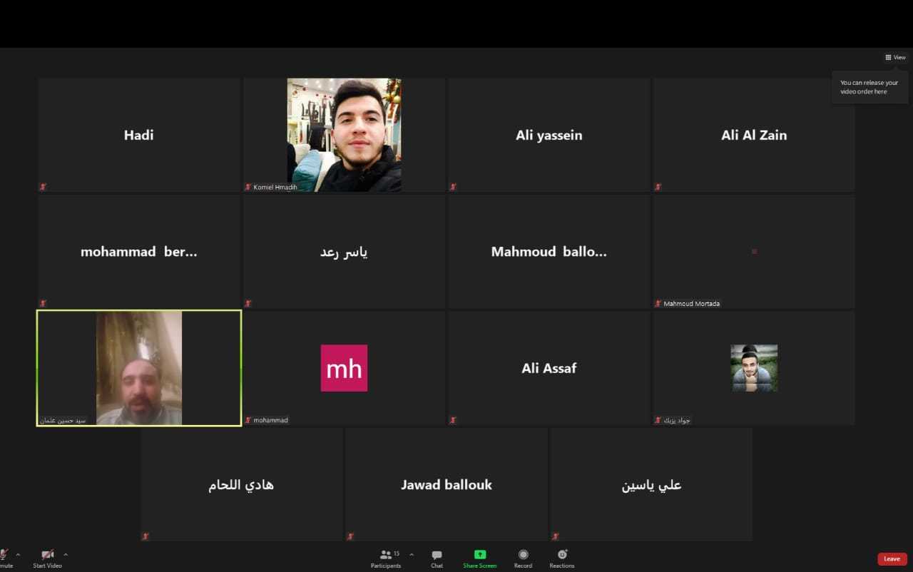
Task: Open the Chat panel
Action: (437, 556)
